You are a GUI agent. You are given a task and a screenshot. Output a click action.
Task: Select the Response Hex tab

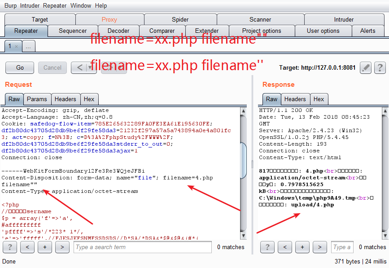click(319, 99)
